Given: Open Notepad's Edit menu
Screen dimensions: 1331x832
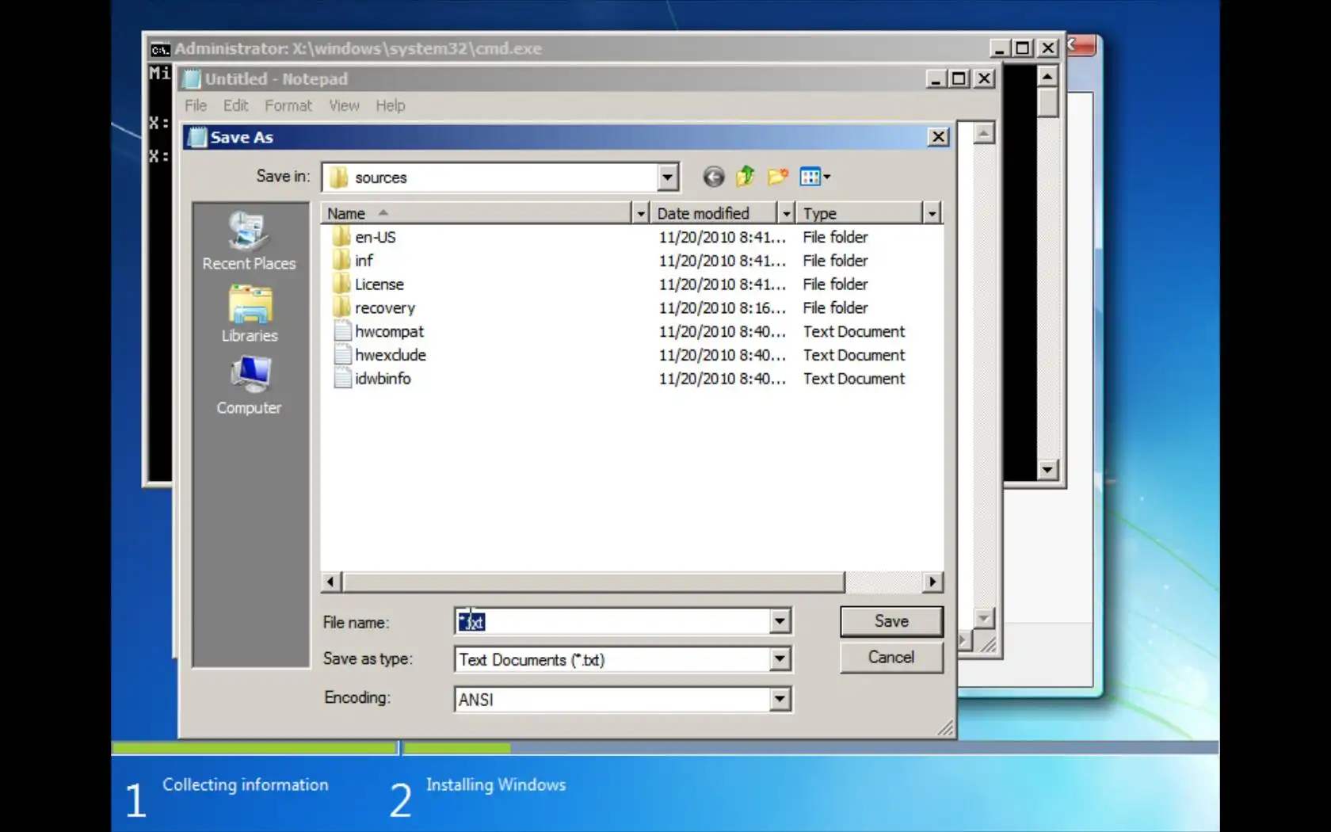Looking at the screenshot, I should 235,105.
